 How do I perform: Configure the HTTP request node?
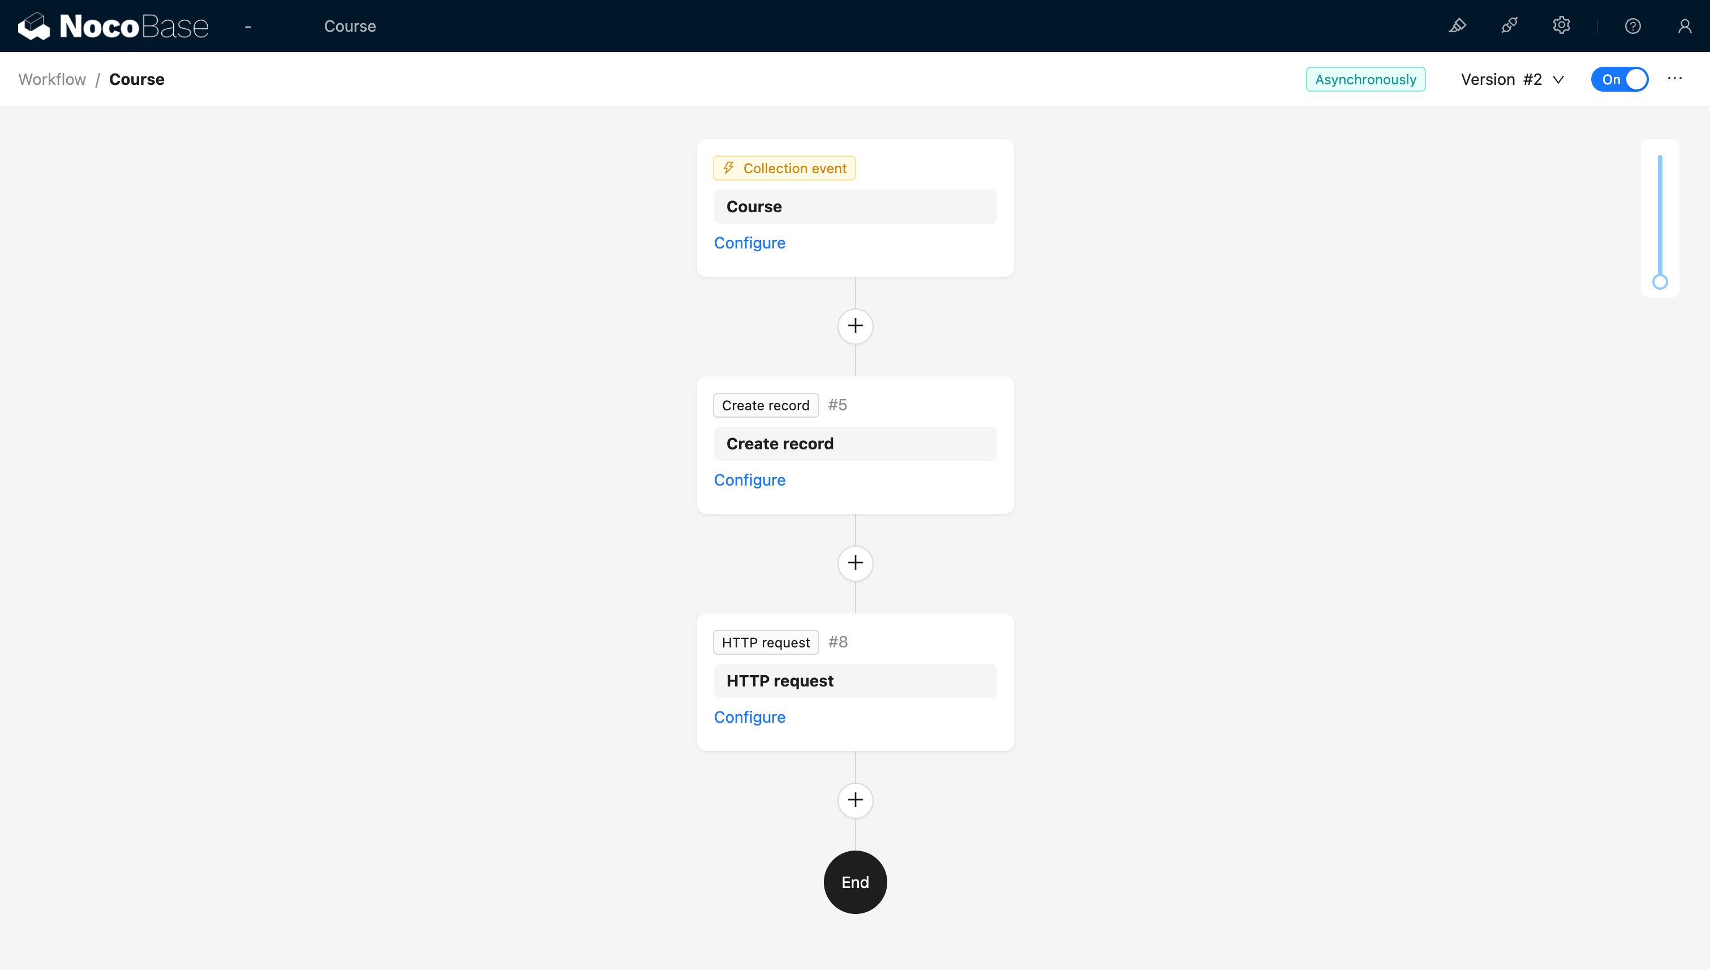(749, 717)
